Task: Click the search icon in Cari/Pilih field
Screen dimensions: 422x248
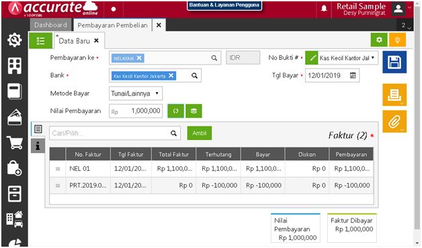Action: coord(173,133)
